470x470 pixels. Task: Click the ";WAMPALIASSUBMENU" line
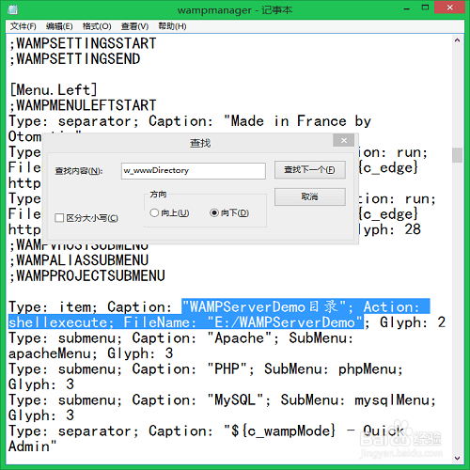pos(79,260)
